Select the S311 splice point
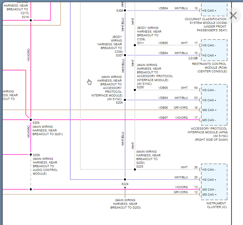The image size is (243, 225). pos(135,45)
